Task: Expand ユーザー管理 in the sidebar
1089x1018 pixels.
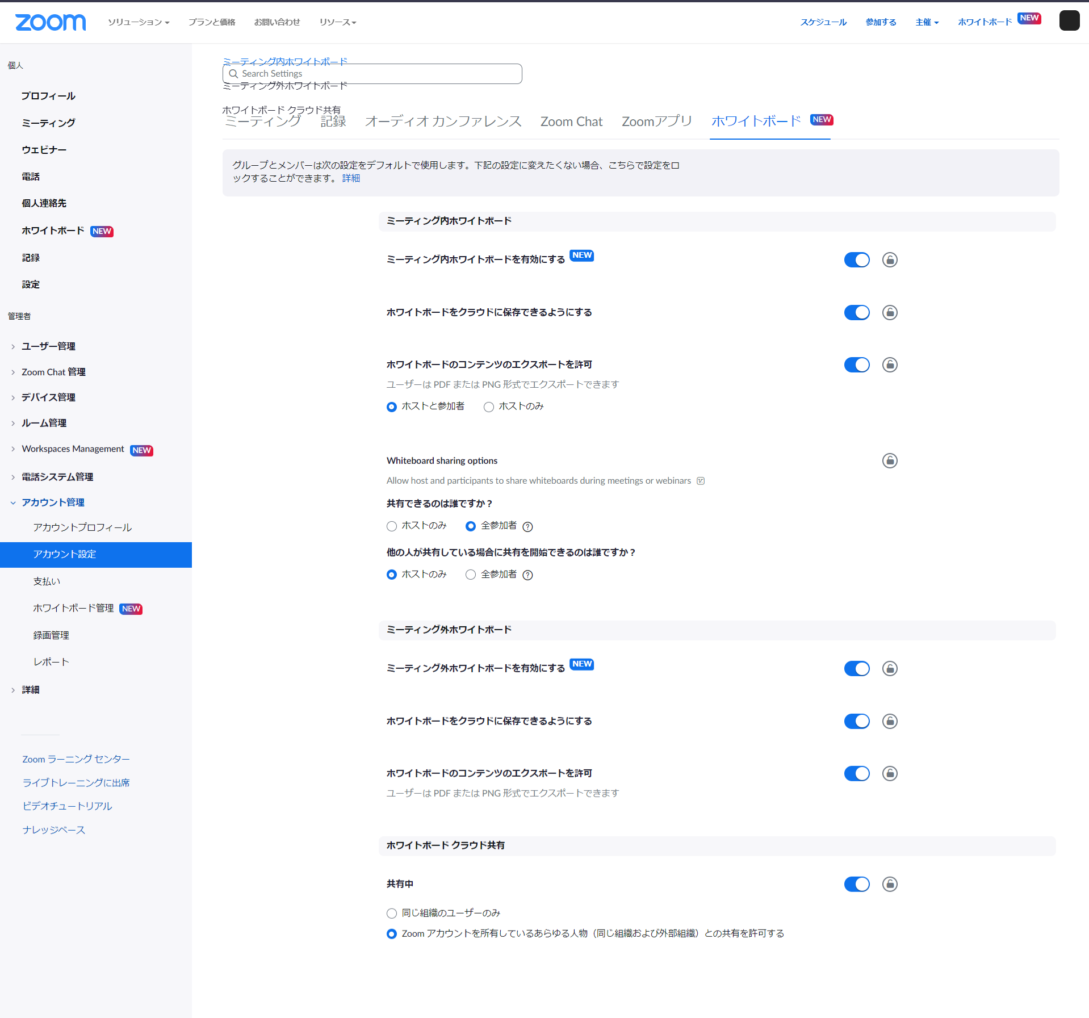Action: point(48,346)
